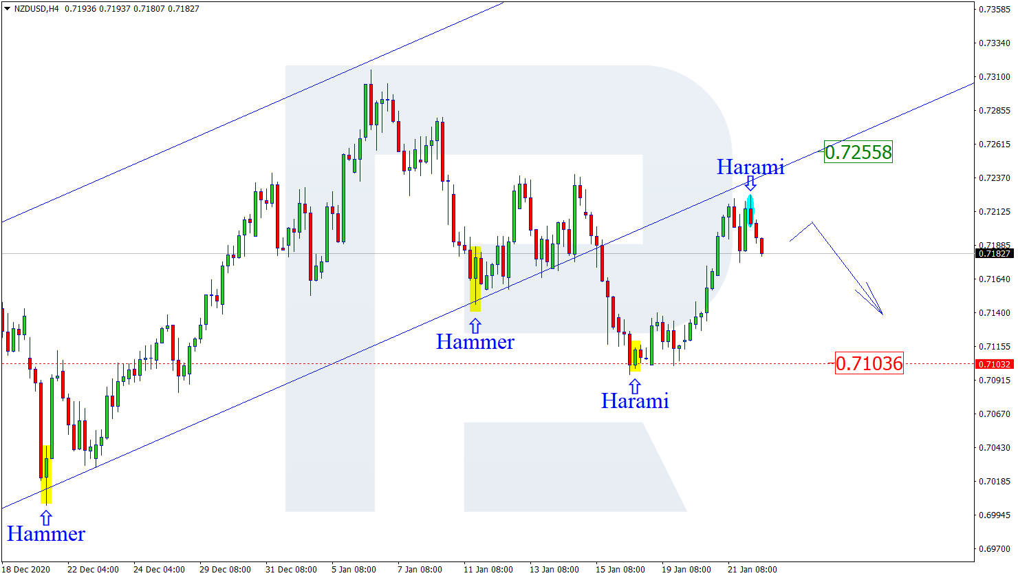Click axis price label 0.73100
The image size is (1018, 578).
click(995, 77)
